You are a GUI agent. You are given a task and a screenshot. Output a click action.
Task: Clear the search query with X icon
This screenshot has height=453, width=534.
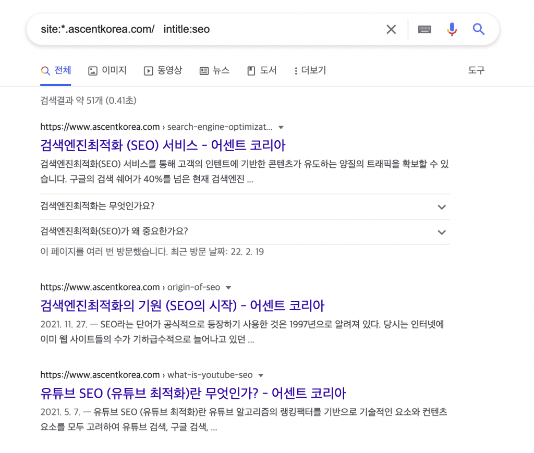[391, 29]
